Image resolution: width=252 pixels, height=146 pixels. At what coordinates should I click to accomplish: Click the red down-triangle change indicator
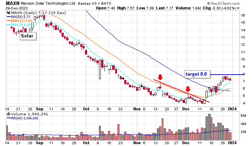click(x=238, y=8)
